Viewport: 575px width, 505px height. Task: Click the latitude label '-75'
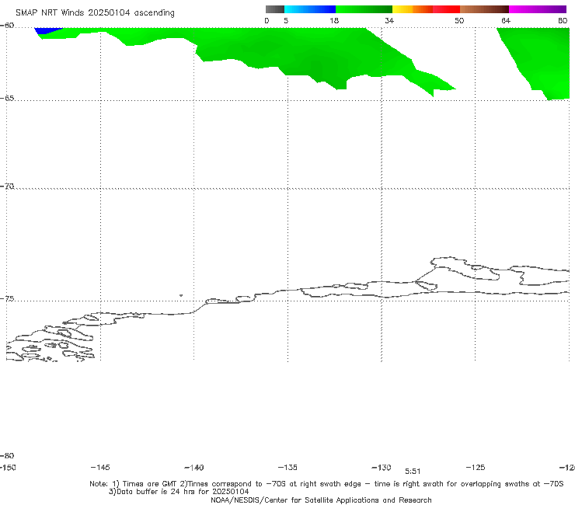(7, 299)
